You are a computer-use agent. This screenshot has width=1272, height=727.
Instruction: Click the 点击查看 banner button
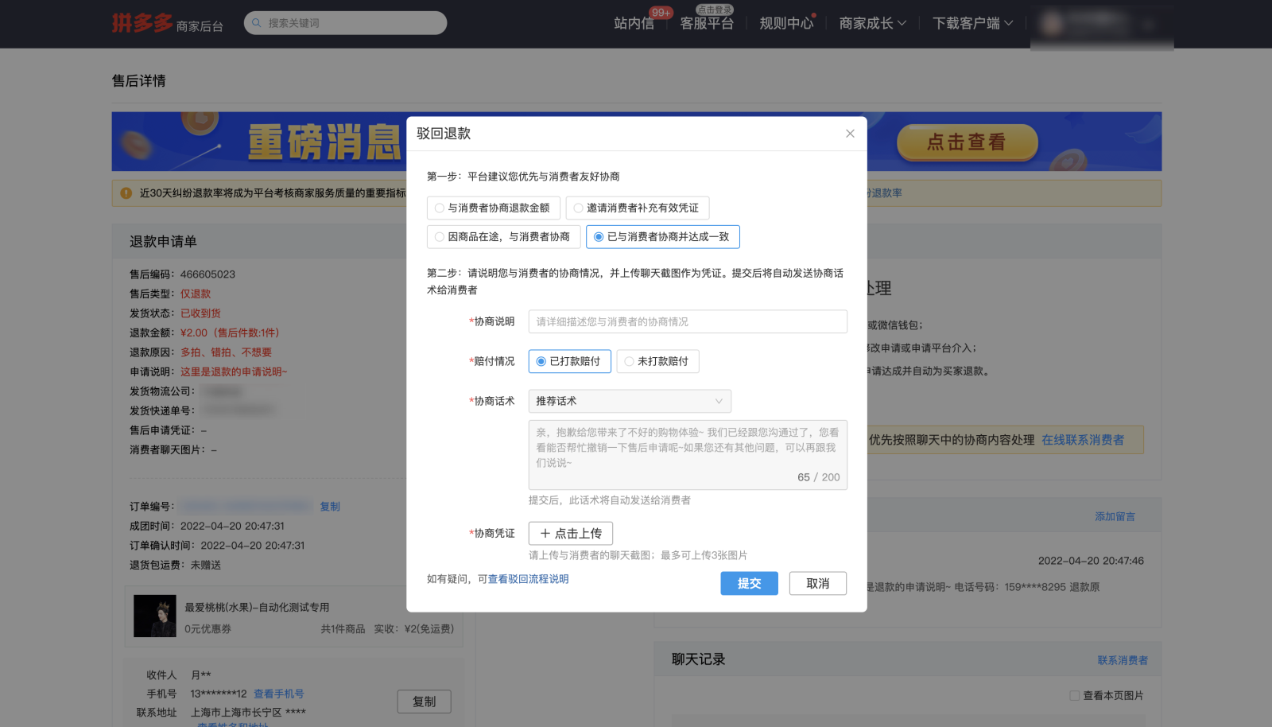pyautogui.click(x=967, y=142)
